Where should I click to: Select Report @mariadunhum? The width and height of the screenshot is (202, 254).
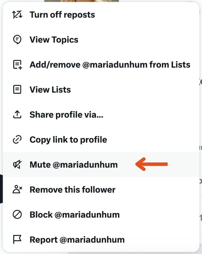click(101, 240)
